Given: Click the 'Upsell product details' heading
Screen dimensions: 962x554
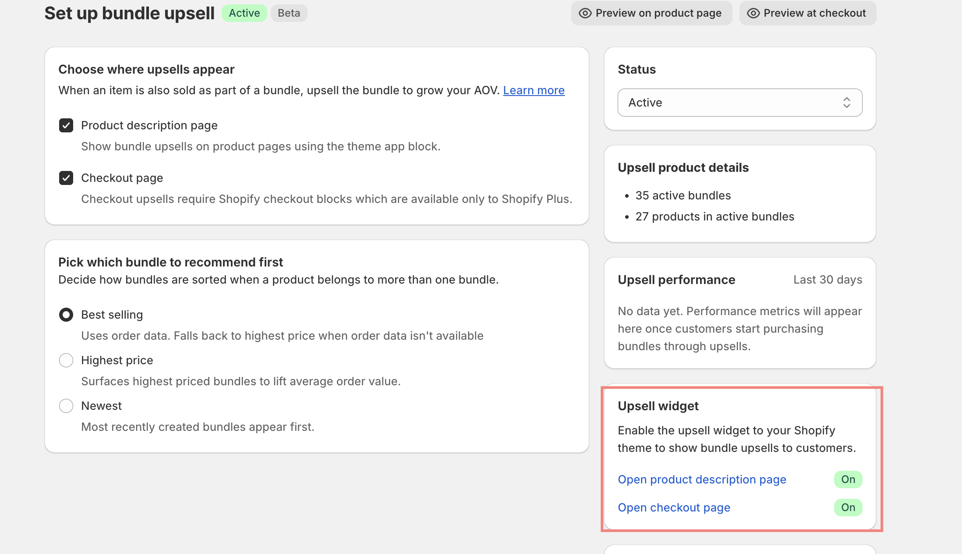Looking at the screenshot, I should 683,167.
